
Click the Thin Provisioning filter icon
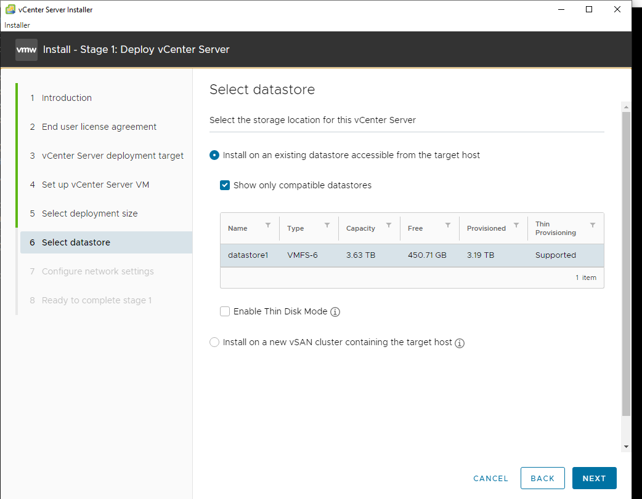(593, 225)
